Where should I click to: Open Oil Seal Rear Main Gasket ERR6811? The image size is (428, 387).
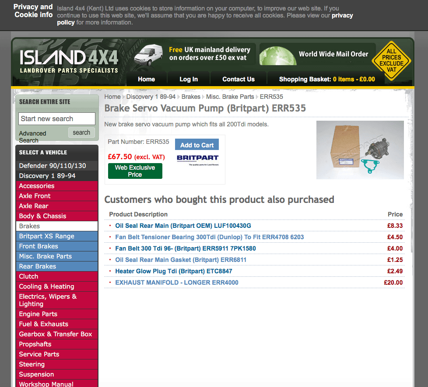tap(181, 260)
